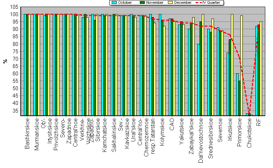Viewport: 273px width, 168px height.
Task: Click the 'Yakutskoe' axis label
Action: click(181, 131)
